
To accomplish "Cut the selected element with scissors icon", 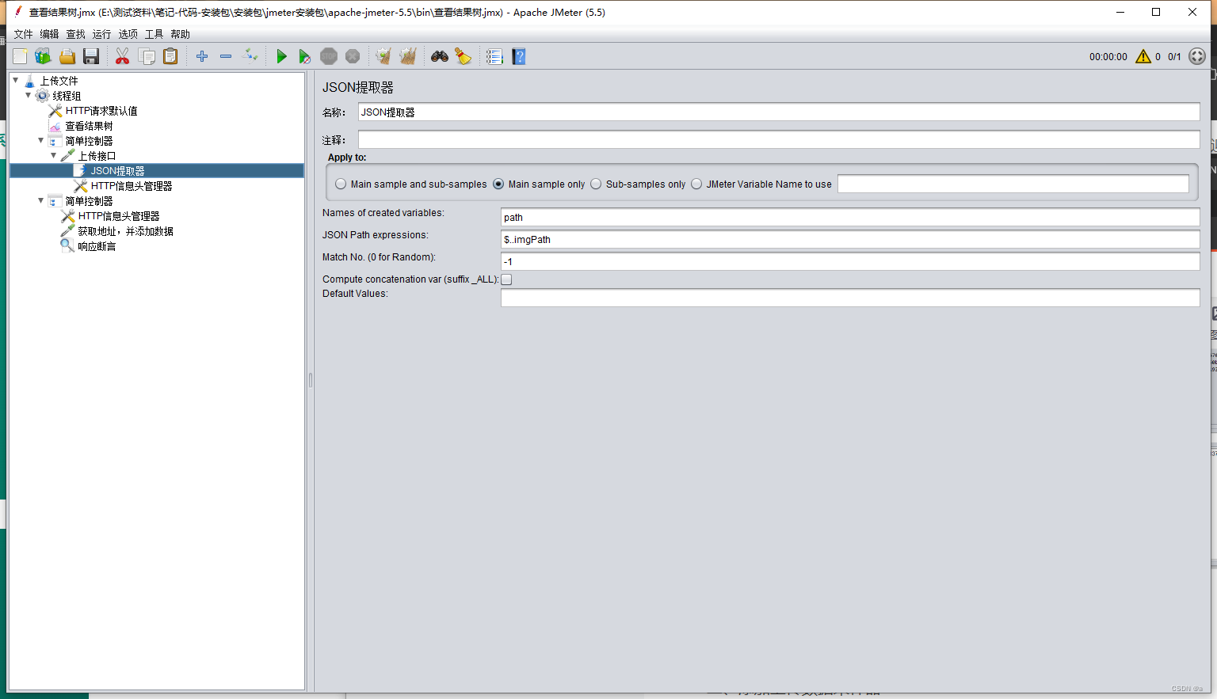I will [x=122, y=55].
